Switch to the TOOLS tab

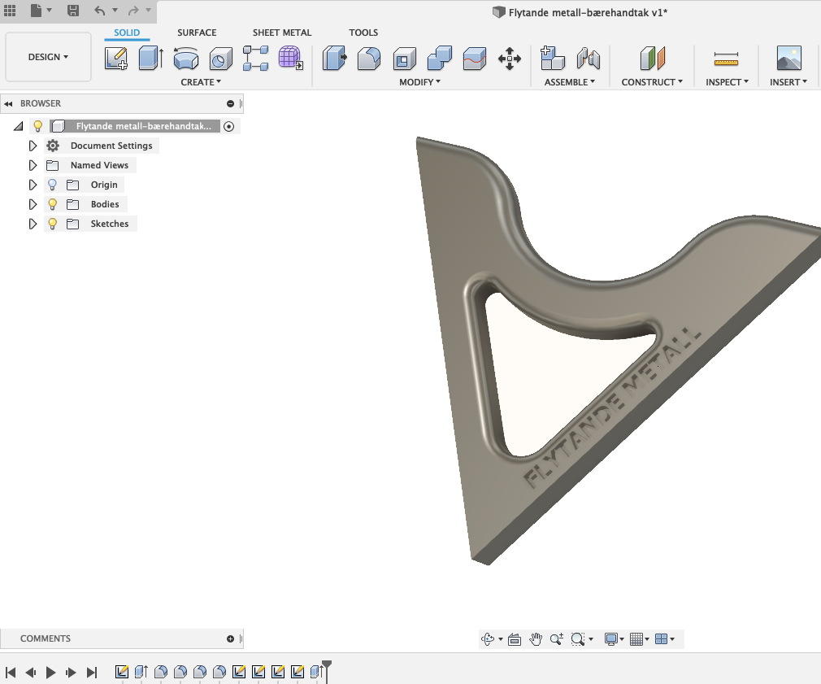tap(363, 33)
